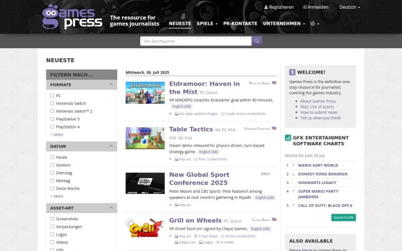Open Hogwarts Legacy chart entry
This screenshot has width=402, height=251.
pyautogui.click(x=317, y=183)
